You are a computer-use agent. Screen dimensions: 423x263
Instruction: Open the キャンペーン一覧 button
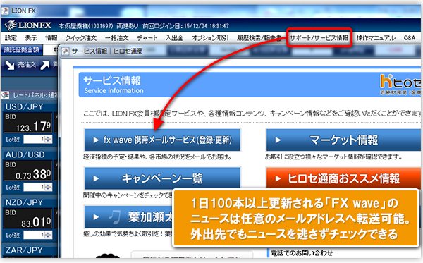[x=162, y=178]
